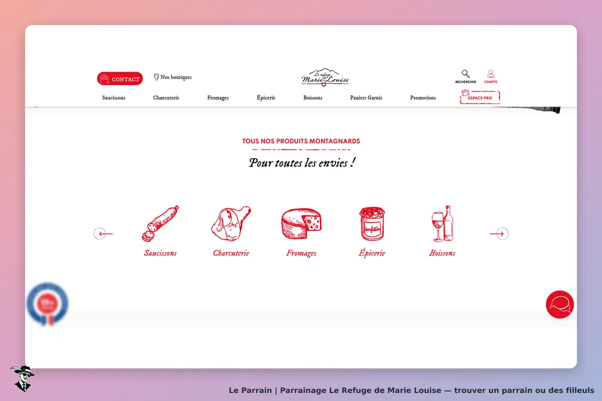The width and height of the screenshot is (602, 401).
Task: Open the Boissons menu item
Action: pos(313,98)
